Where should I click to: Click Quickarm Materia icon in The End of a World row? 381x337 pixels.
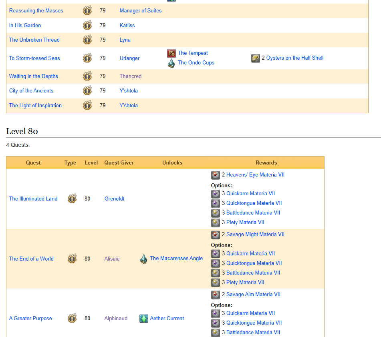216,254
